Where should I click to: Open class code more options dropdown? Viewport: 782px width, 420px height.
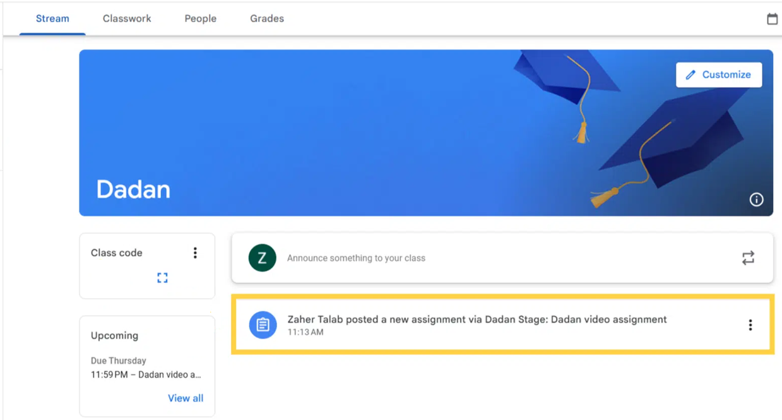tap(195, 252)
